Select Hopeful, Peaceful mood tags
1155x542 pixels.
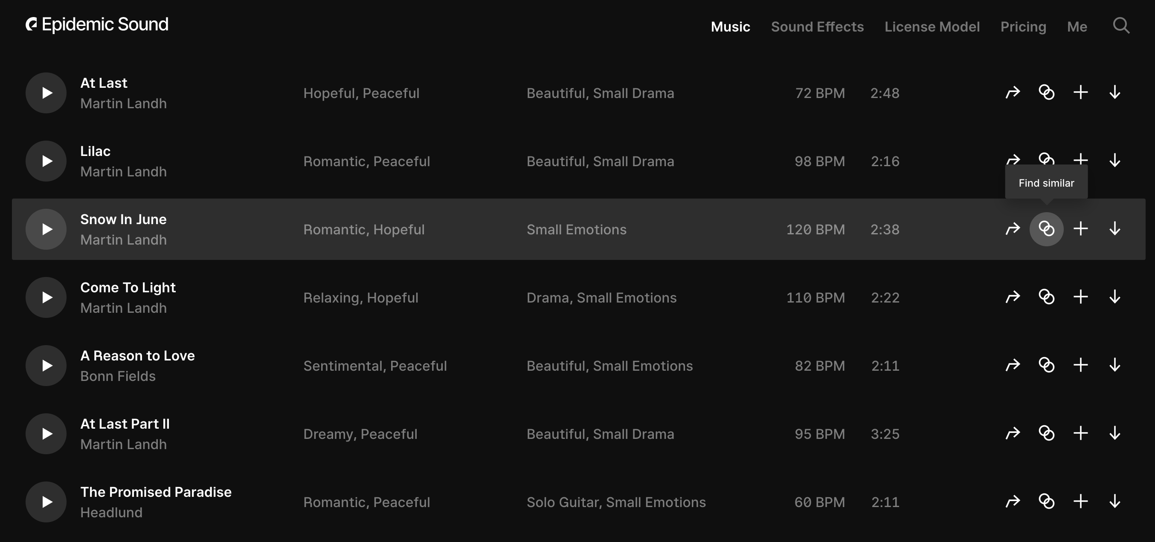361,93
